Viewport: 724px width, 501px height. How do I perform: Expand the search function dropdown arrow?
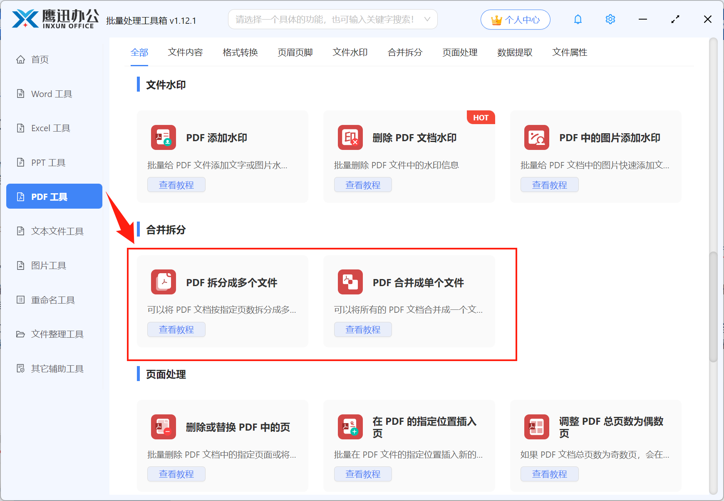(x=427, y=19)
